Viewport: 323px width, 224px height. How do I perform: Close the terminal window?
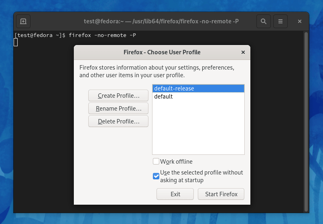pyautogui.click(x=300, y=21)
